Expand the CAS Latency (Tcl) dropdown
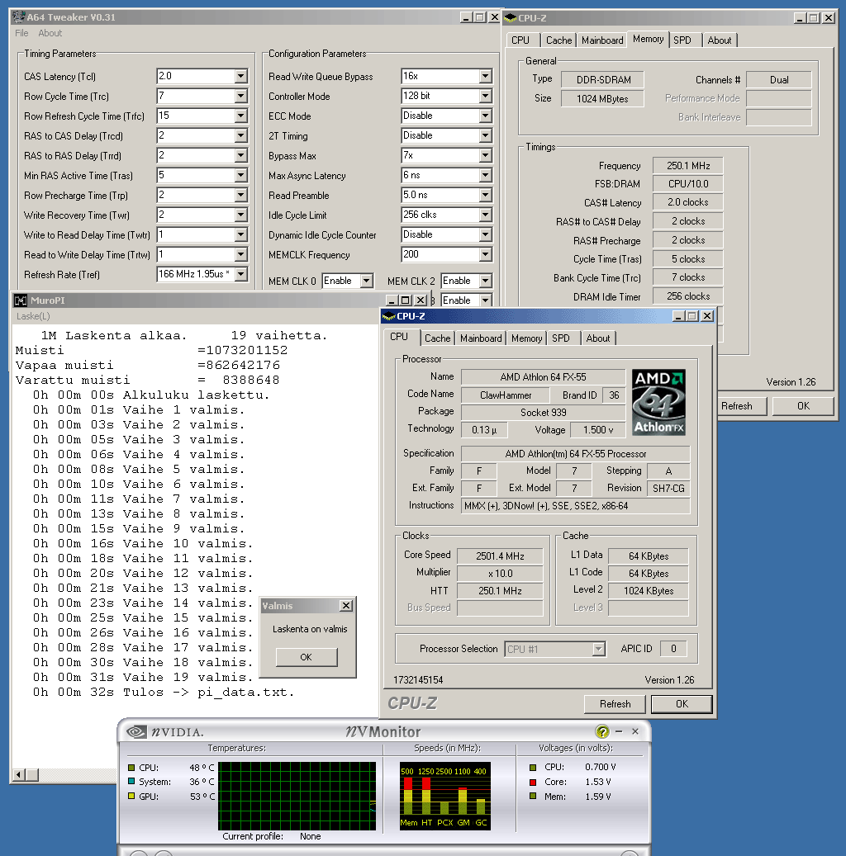The width and height of the screenshot is (846, 856). point(240,77)
